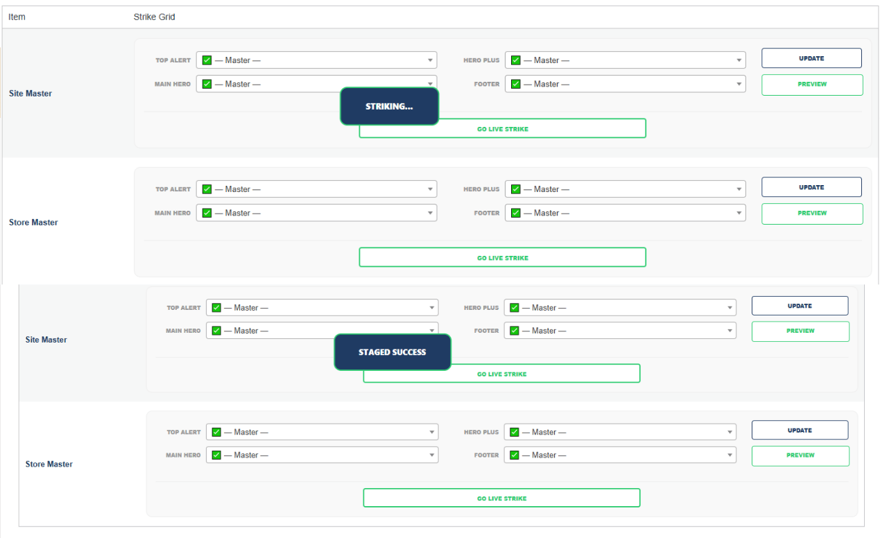The image size is (880, 538).
Task: Click green check icon in topmost Top Alert dropdown
Action: pyautogui.click(x=207, y=60)
